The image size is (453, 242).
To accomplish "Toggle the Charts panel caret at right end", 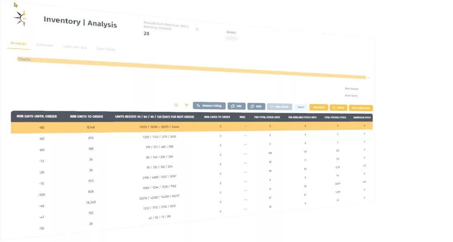I will [x=368, y=78].
